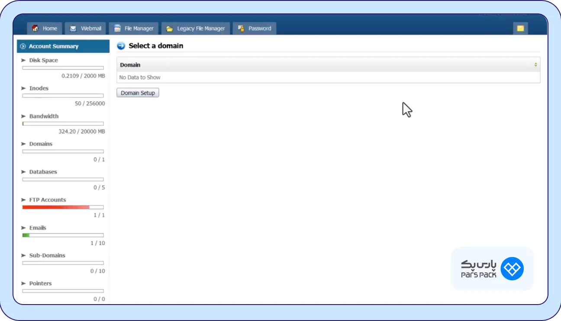Click the Bandwidth link

point(44,116)
